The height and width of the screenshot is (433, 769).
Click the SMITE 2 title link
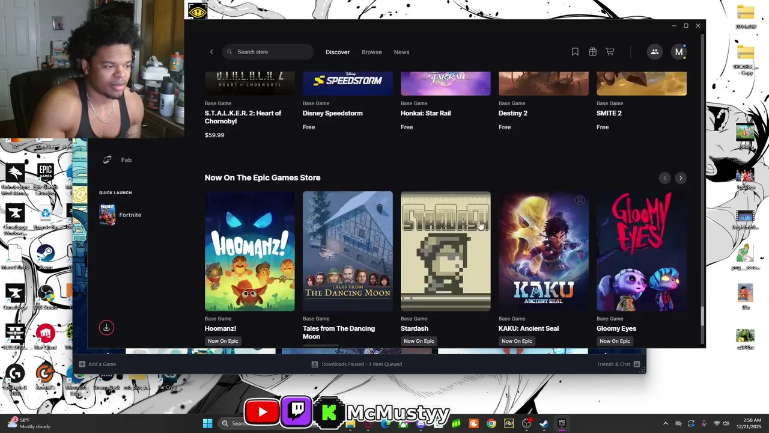tap(609, 113)
